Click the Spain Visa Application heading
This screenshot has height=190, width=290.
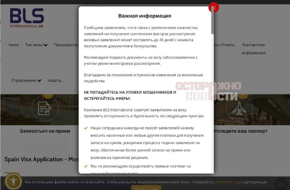[42, 159]
